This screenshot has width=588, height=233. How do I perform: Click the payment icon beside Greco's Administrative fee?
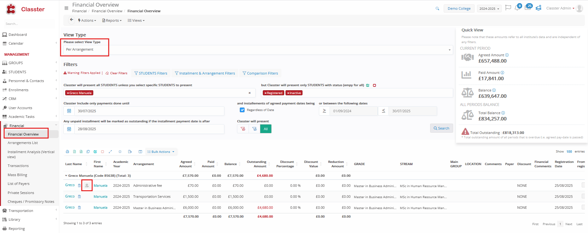coord(87,186)
